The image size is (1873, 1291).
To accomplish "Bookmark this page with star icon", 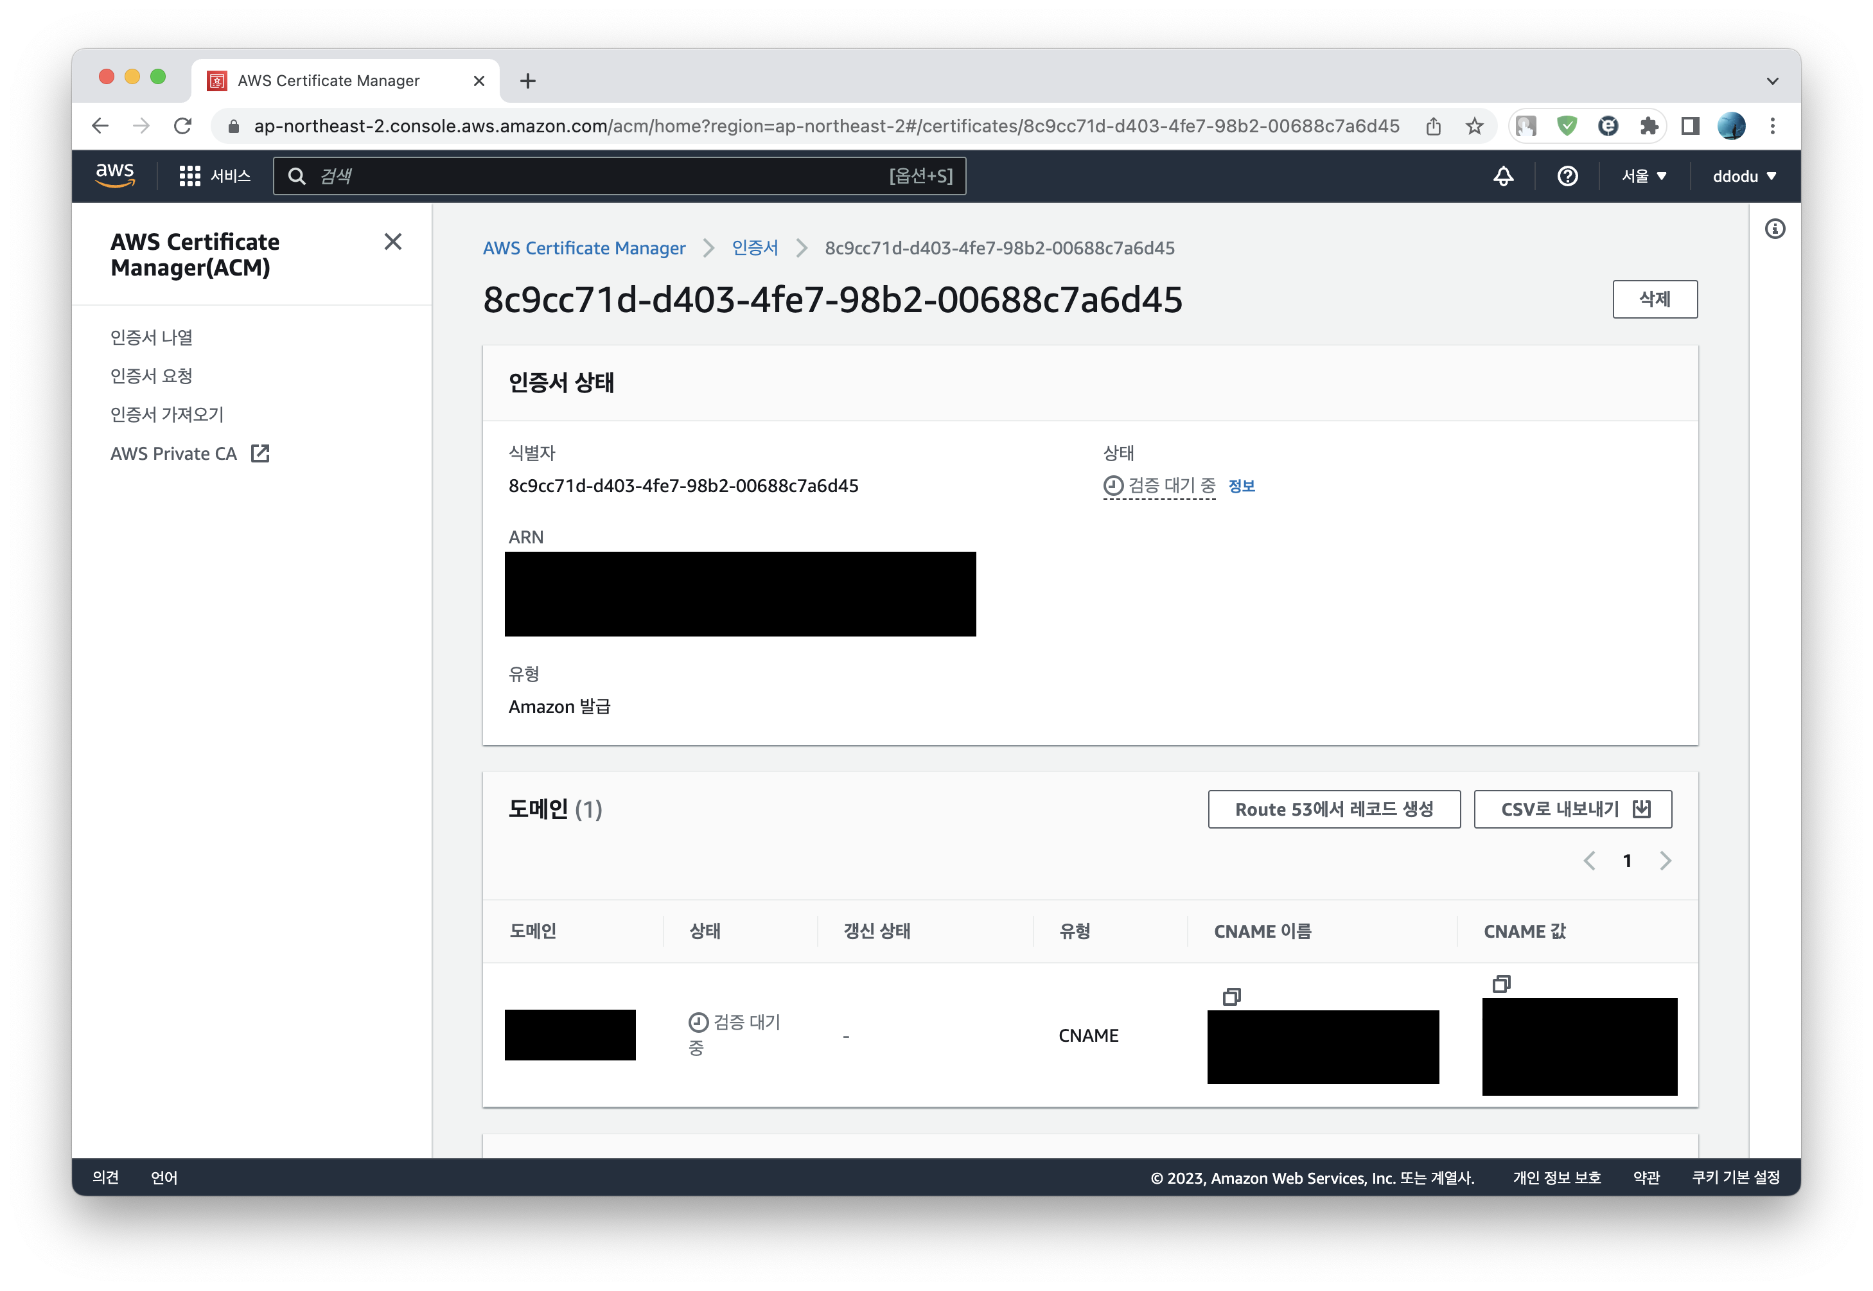I will [1474, 126].
